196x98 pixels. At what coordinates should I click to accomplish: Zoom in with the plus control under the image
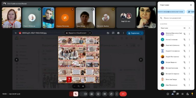(83, 86)
